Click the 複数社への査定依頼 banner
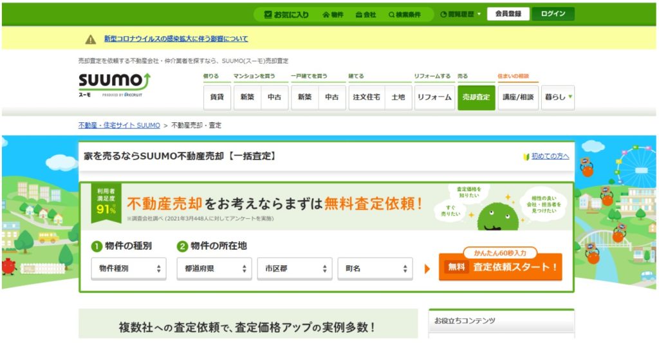This screenshot has width=659, height=343. coord(248,324)
